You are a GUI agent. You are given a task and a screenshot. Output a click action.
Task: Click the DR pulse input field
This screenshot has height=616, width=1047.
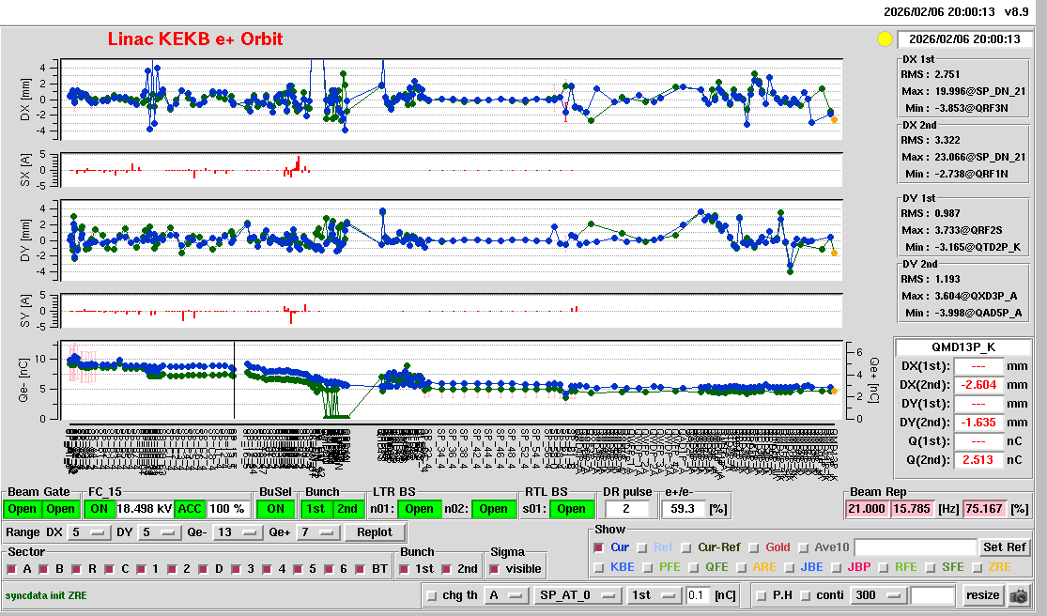point(628,509)
